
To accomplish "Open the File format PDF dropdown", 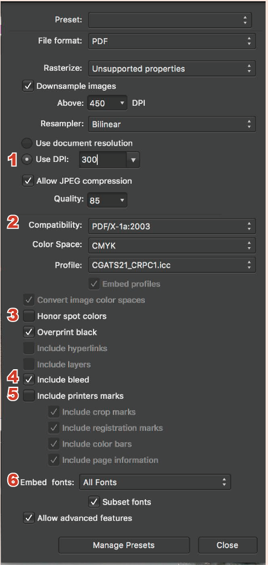I will coord(172,41).
